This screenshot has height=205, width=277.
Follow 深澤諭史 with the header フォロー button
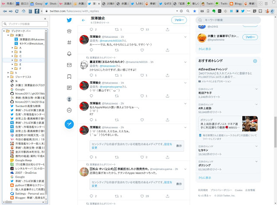(x=179, y=20)
